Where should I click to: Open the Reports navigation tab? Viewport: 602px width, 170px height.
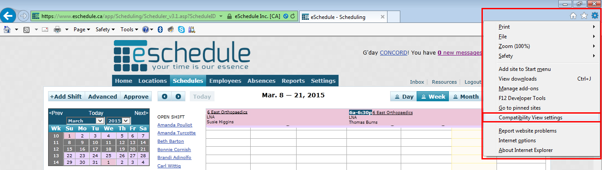pos(293,81)
